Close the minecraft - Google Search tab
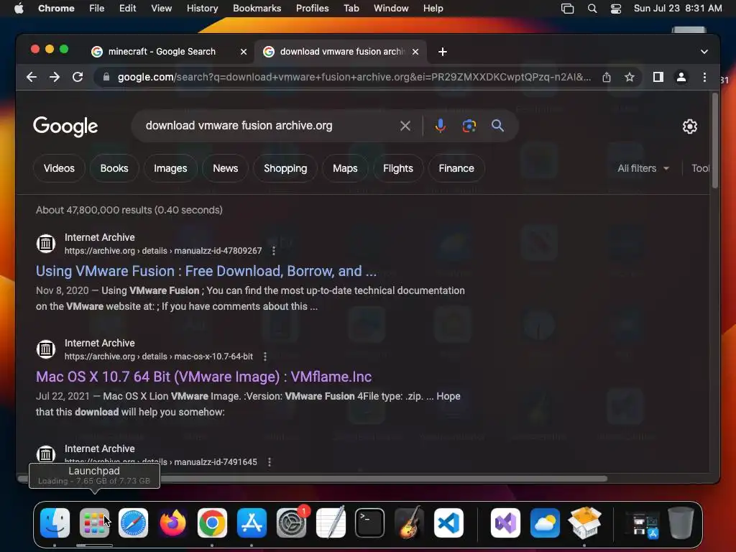The width and height of the screenshot is (736, 552). 243,52
